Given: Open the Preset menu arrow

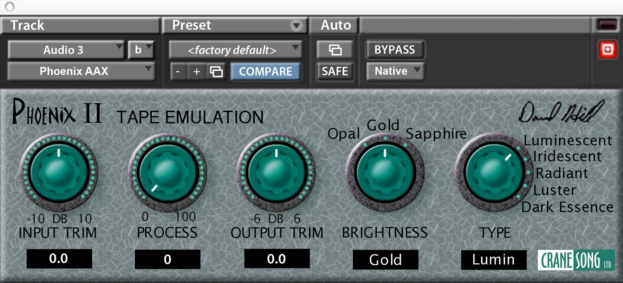Looking at the screenshot, I should pos(296,26).
